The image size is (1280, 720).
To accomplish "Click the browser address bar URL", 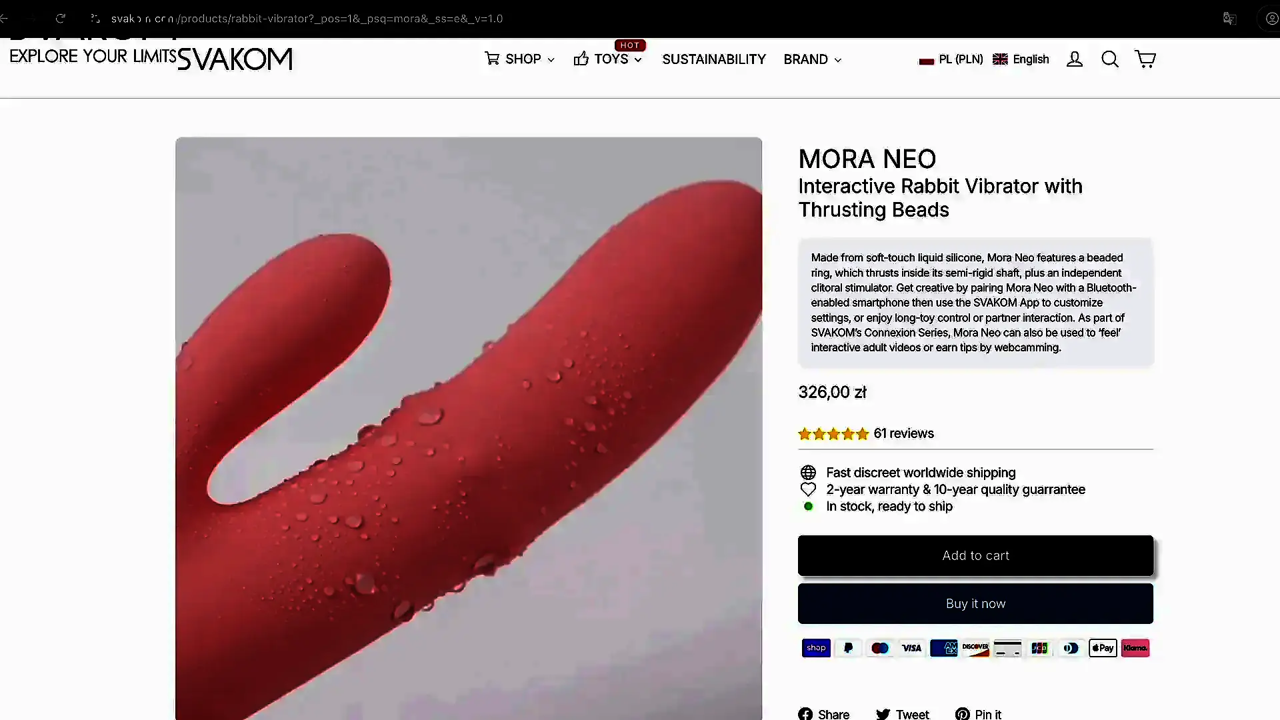I will pyautogui.click(x=307, y=19).
